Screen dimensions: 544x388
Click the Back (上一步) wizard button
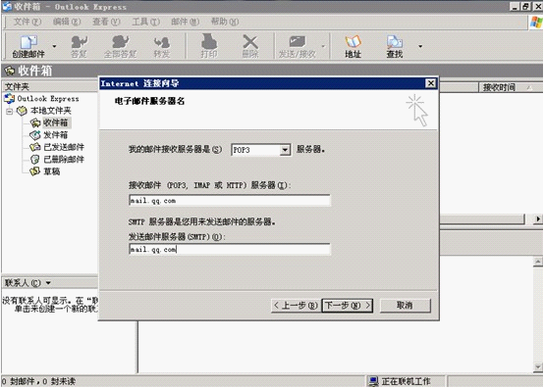coord(296,306)
